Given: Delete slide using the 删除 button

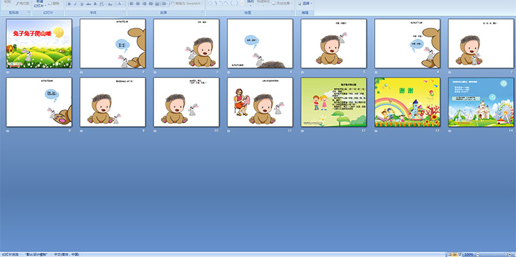Looking at the screenshot, I should [54, 3].
